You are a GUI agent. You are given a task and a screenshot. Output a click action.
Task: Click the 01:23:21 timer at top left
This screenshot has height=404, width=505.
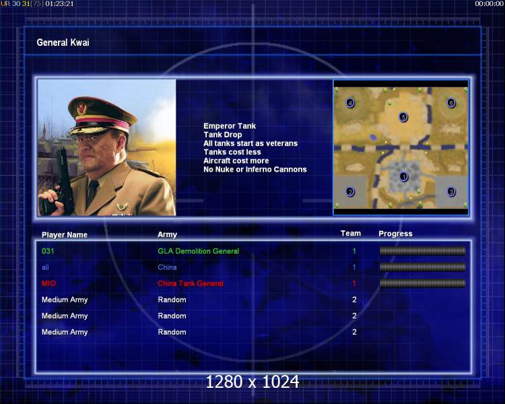coord(59,4)
